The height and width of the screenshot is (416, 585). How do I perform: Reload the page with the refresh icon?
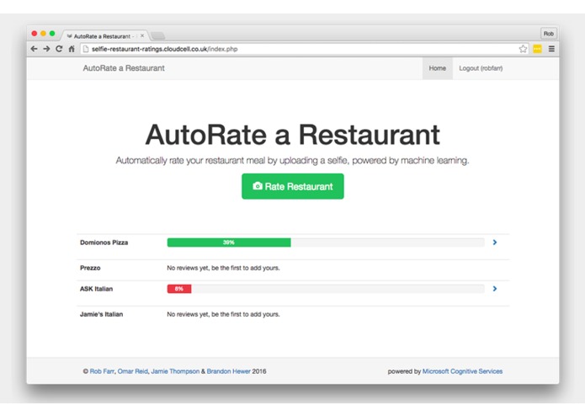coord(59,49)
